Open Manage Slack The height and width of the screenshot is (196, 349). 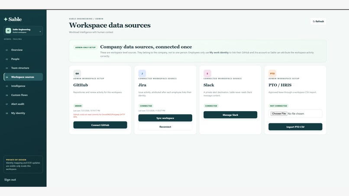(x=230, y=115)
